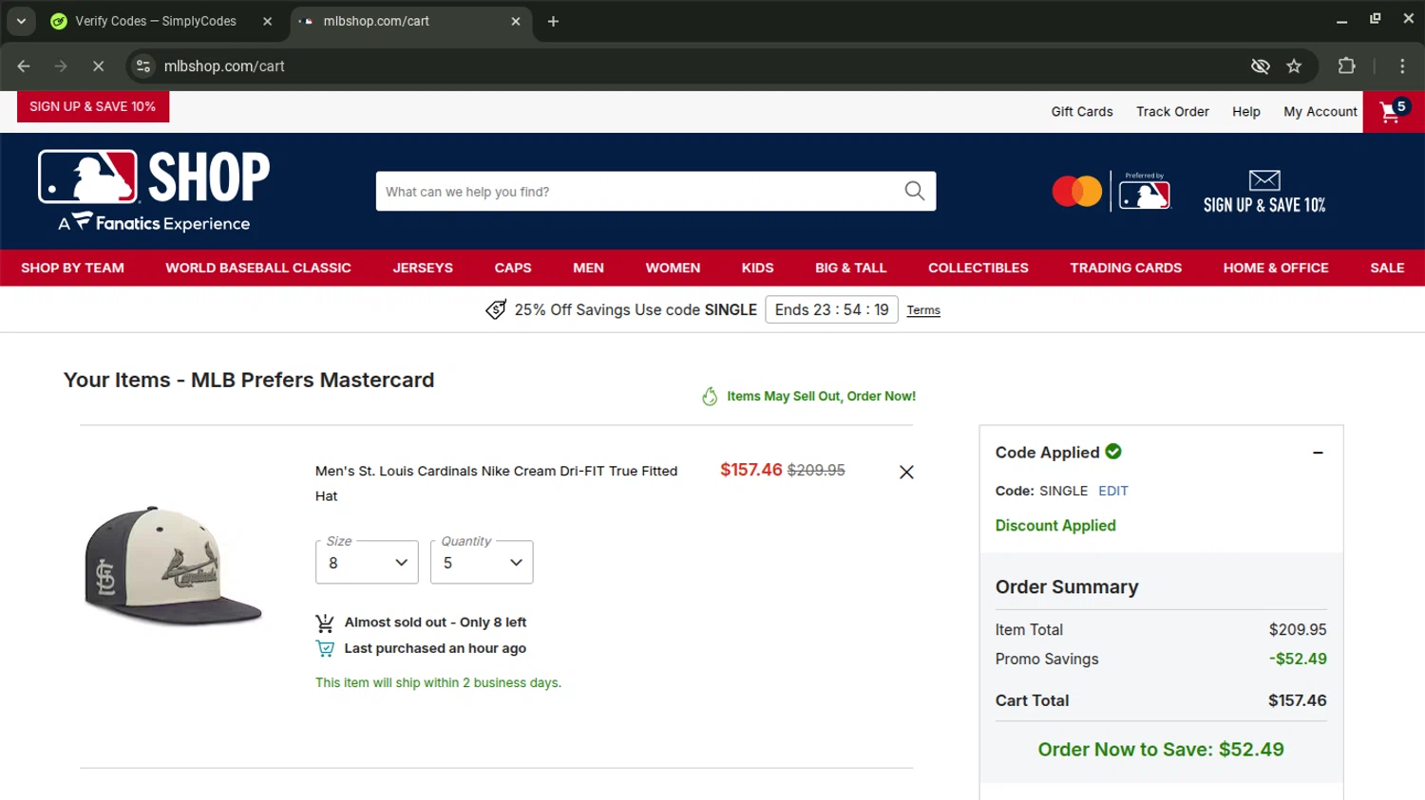
Task: Open My Account
Action: point(1320,111)
